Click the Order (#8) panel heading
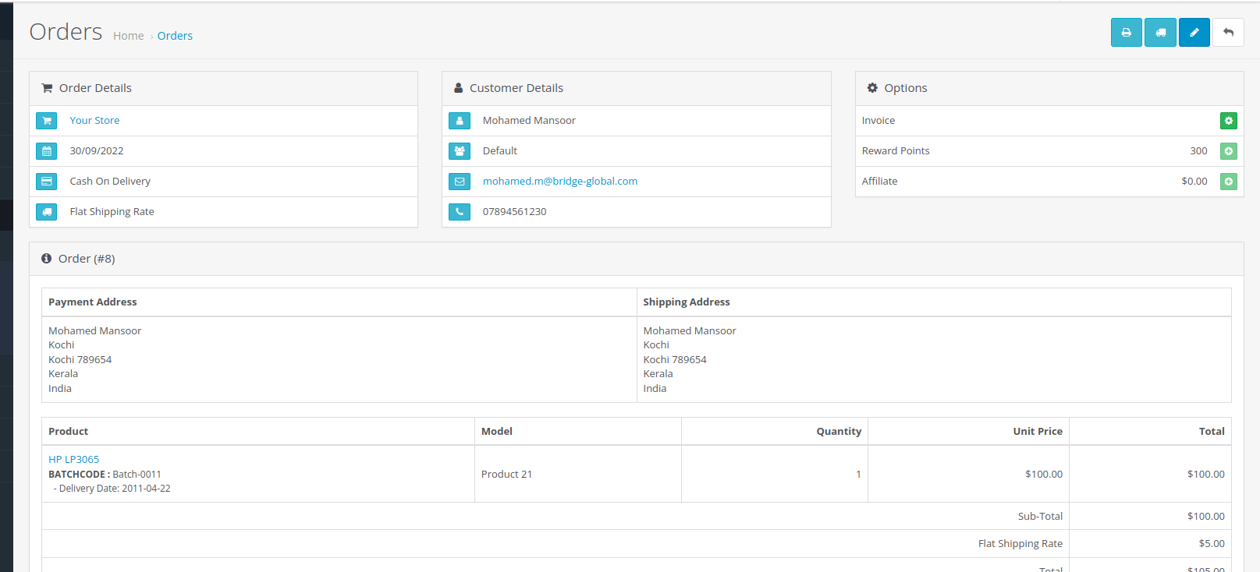 (x=86, y=259)
